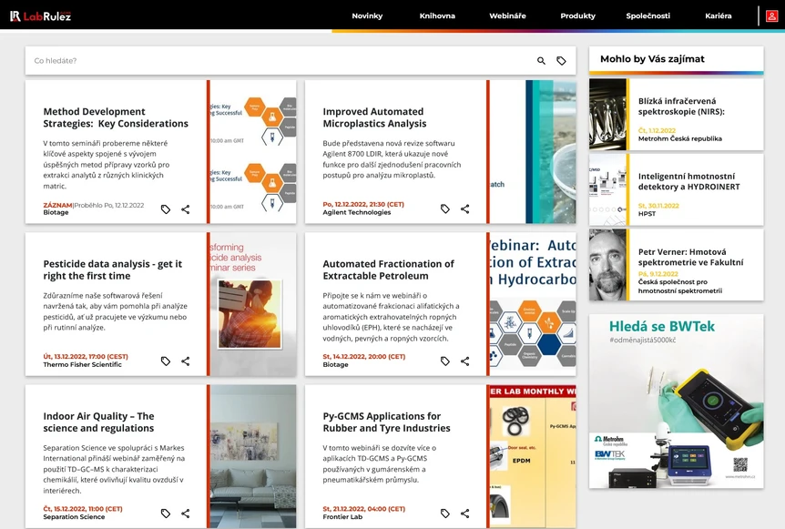This screenshot has height=529, width=785.
Task: Click share icon on Py-GCMS Applications card
Action: click(x=464, y=513)
